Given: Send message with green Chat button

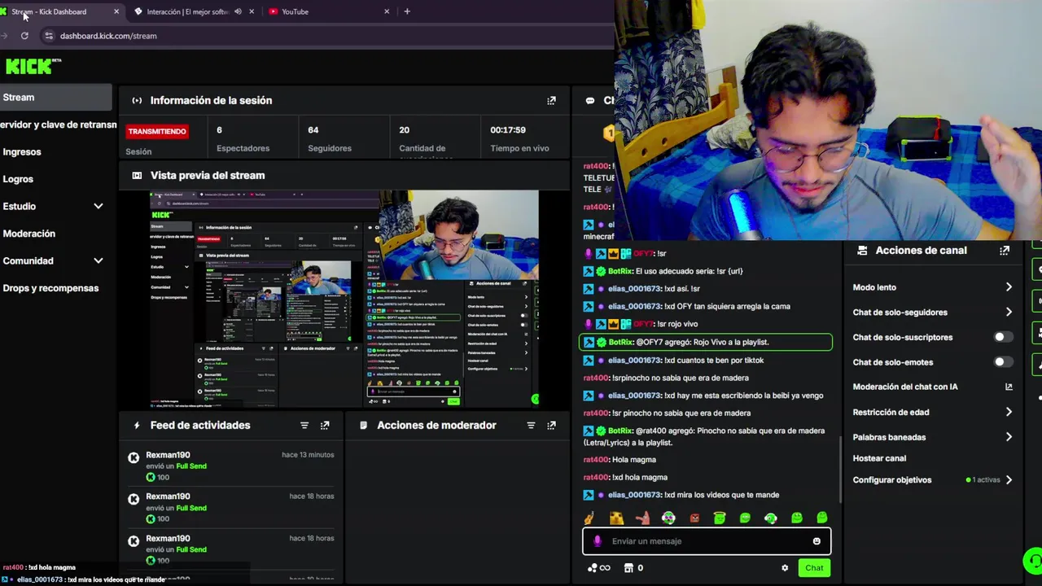Looking at the screenshot, I should coord(814,568).
